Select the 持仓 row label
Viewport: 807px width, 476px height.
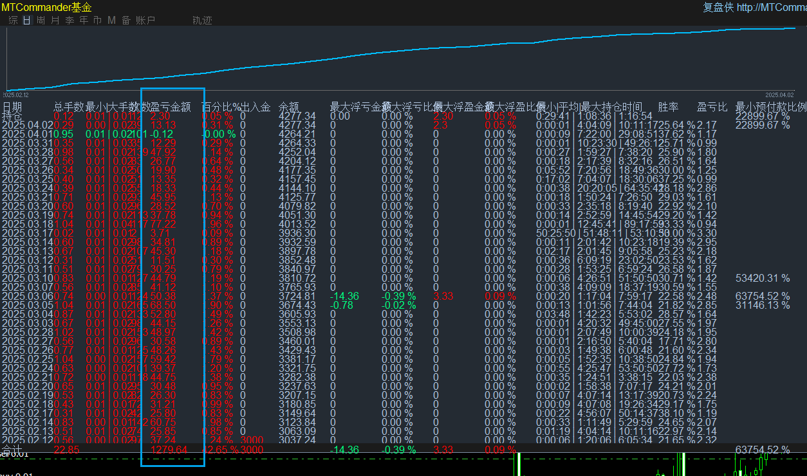12,116
